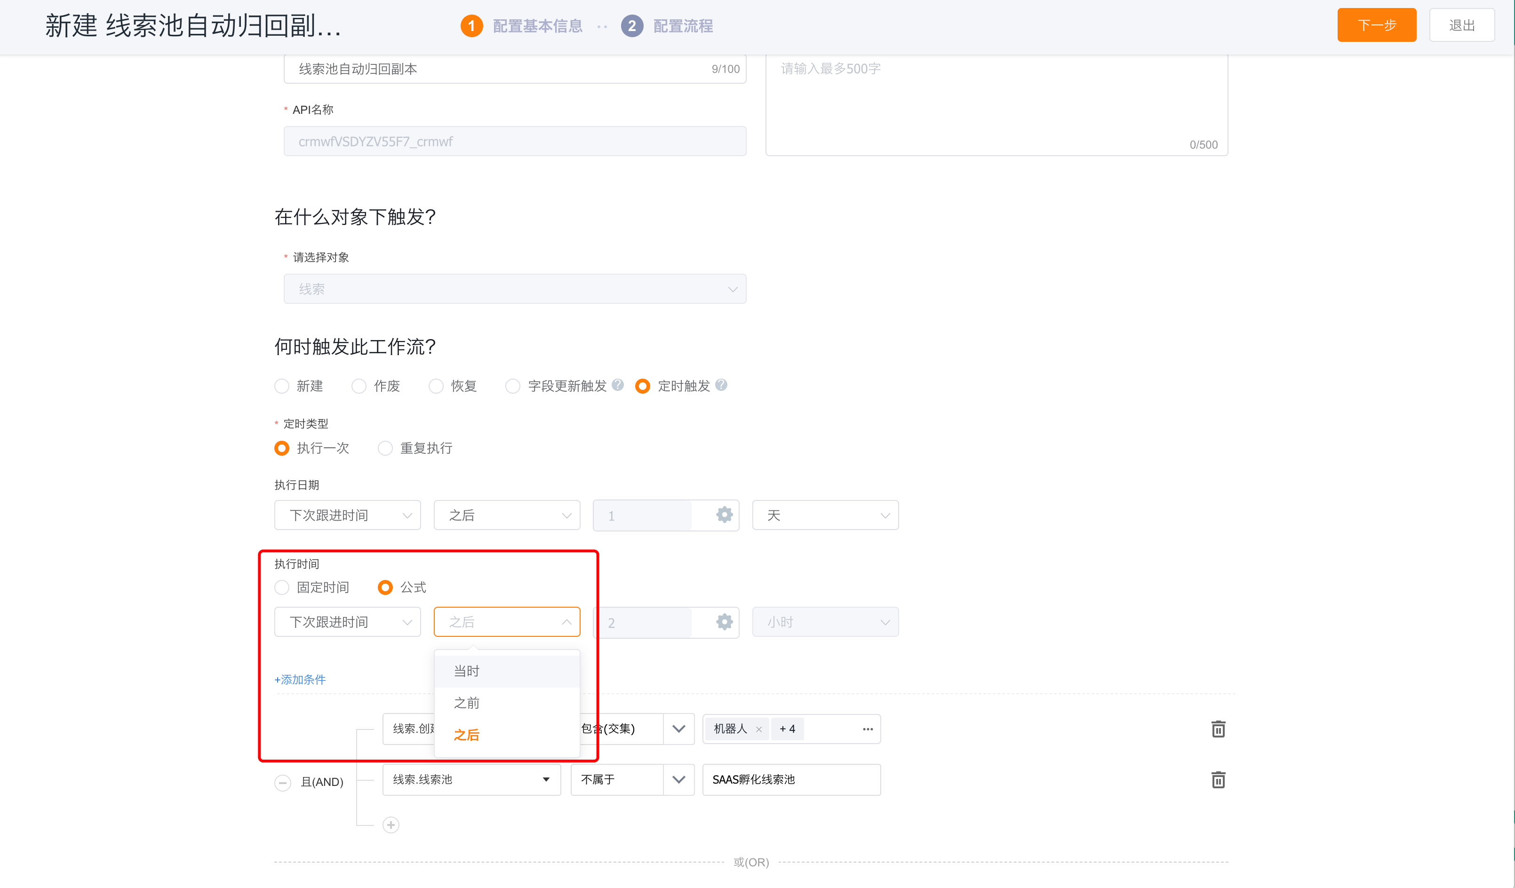
Task: Select the 恢复 trigger radio
Action: (436, 386)
